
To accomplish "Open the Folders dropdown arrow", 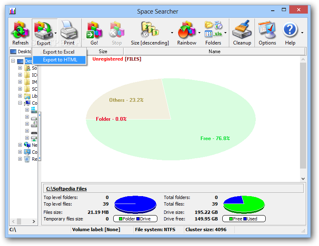I will [x=225, y=33].
